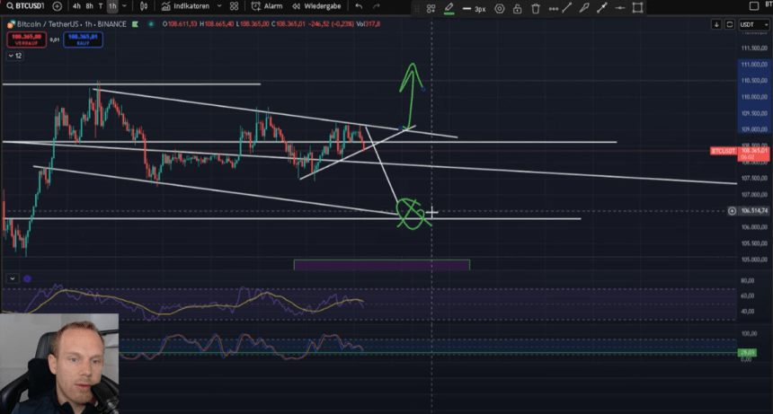
Task: Select the active 1h timeframe
Action: tap(112, 6)
